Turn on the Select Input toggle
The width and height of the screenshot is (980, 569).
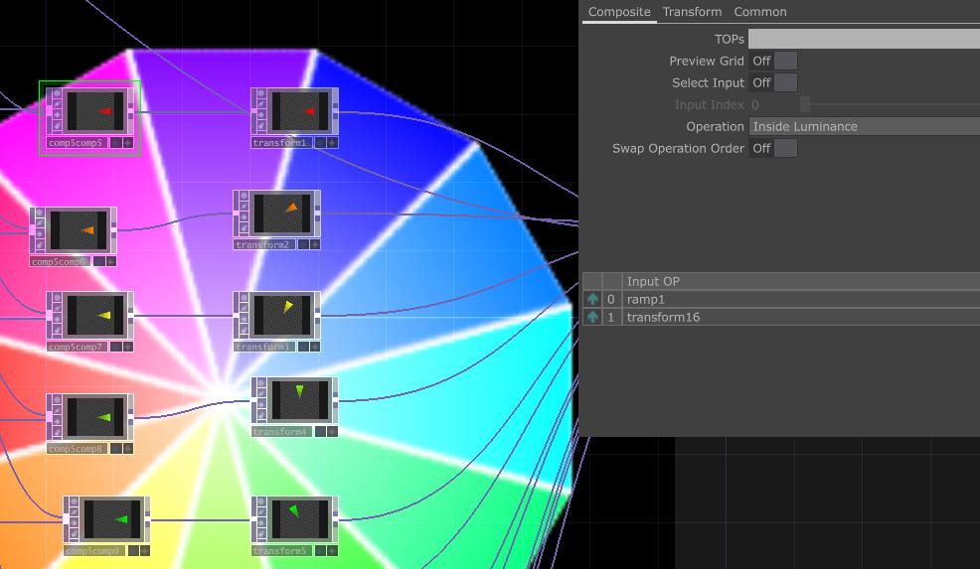pos(773,82)
